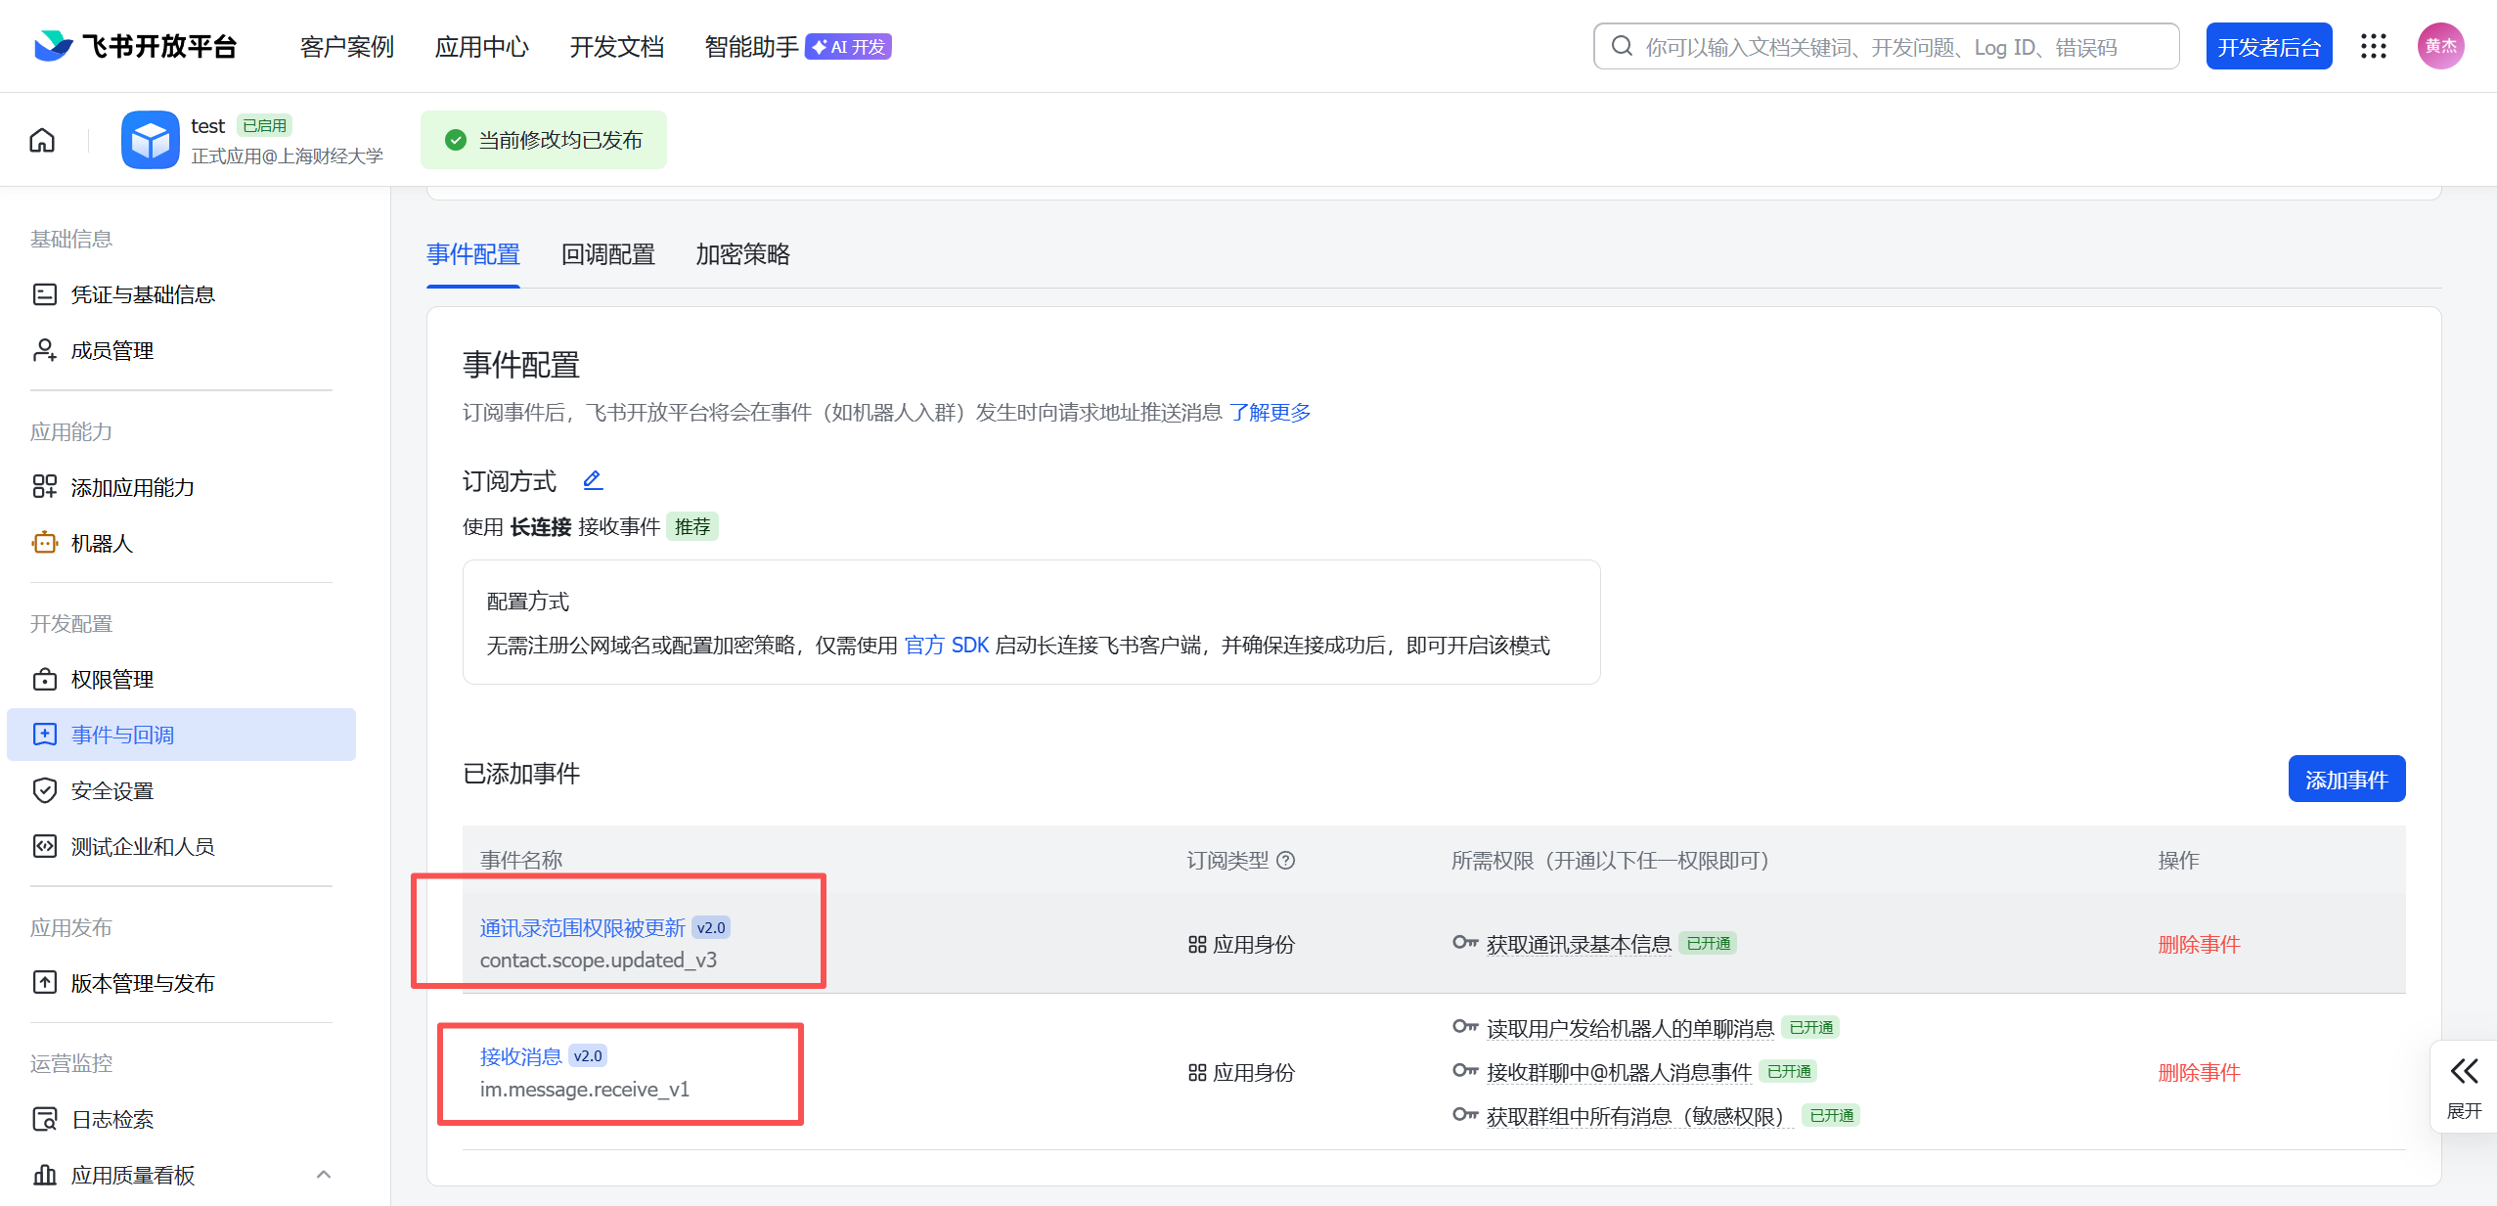Switch to the 加密策略 tab

click(x=742, y=254)
